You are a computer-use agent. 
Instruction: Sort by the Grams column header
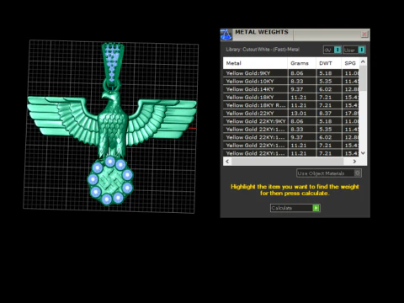pos(301,63)
